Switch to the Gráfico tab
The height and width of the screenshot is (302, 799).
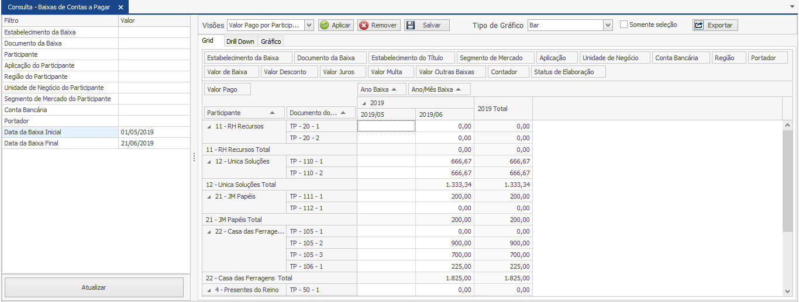(x=271, y=41)
